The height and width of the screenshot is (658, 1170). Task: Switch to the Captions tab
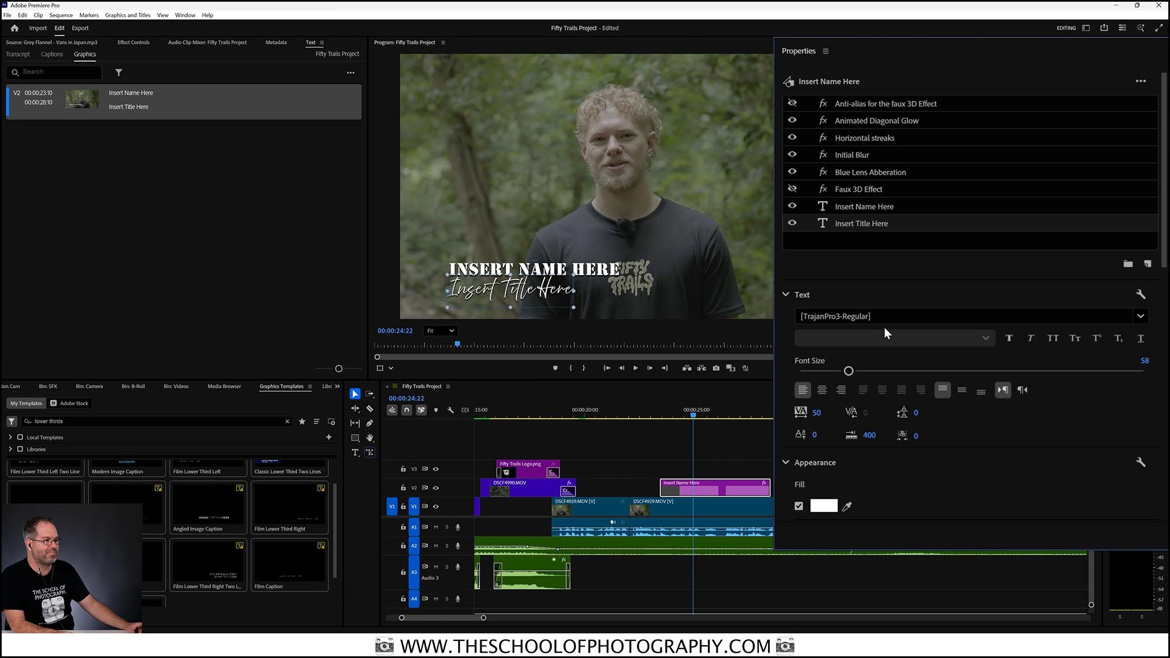tap(51, 54)
